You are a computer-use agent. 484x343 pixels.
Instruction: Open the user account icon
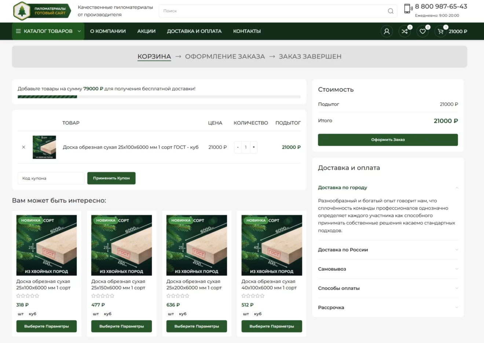[386, 31]
